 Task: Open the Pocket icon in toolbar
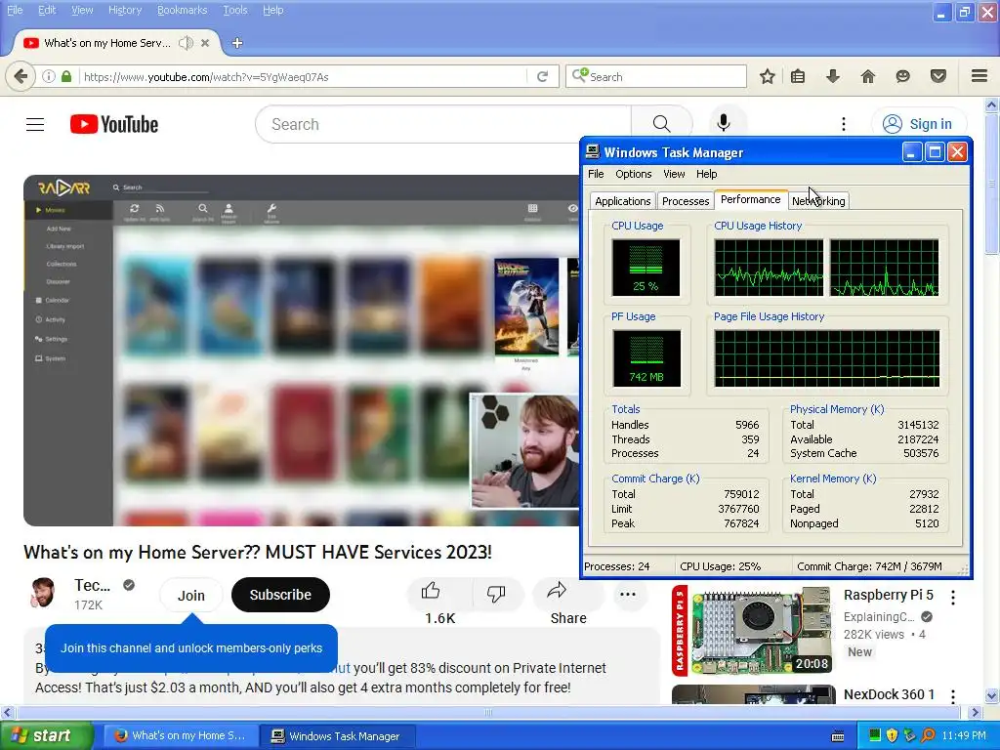click(x=938, y=76)
